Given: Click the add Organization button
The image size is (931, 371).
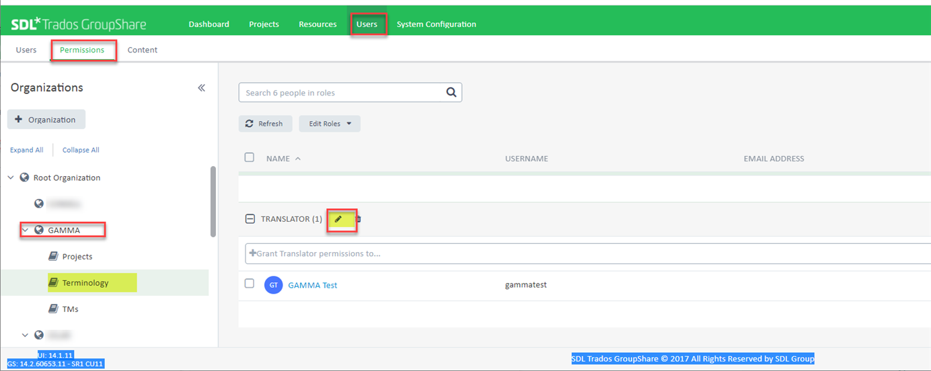Looking at the screenshot, I should 46,120.
